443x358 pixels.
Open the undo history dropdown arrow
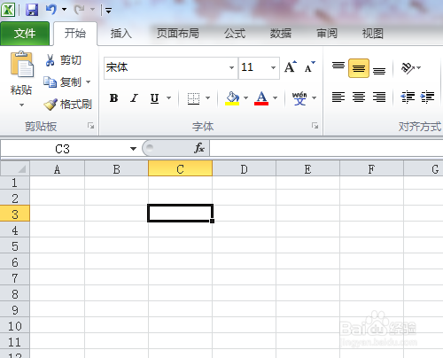pyautogui.click(x=64, y=10)
